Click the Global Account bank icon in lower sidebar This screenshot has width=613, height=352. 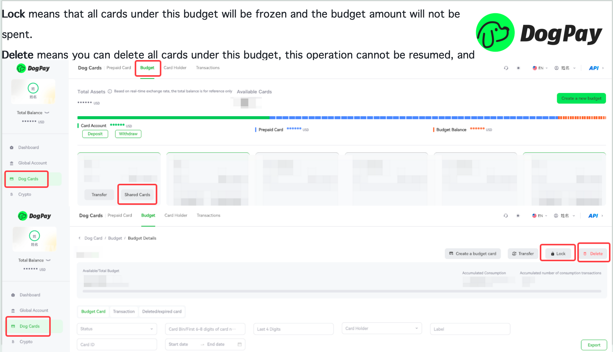[x=13, y=311]
